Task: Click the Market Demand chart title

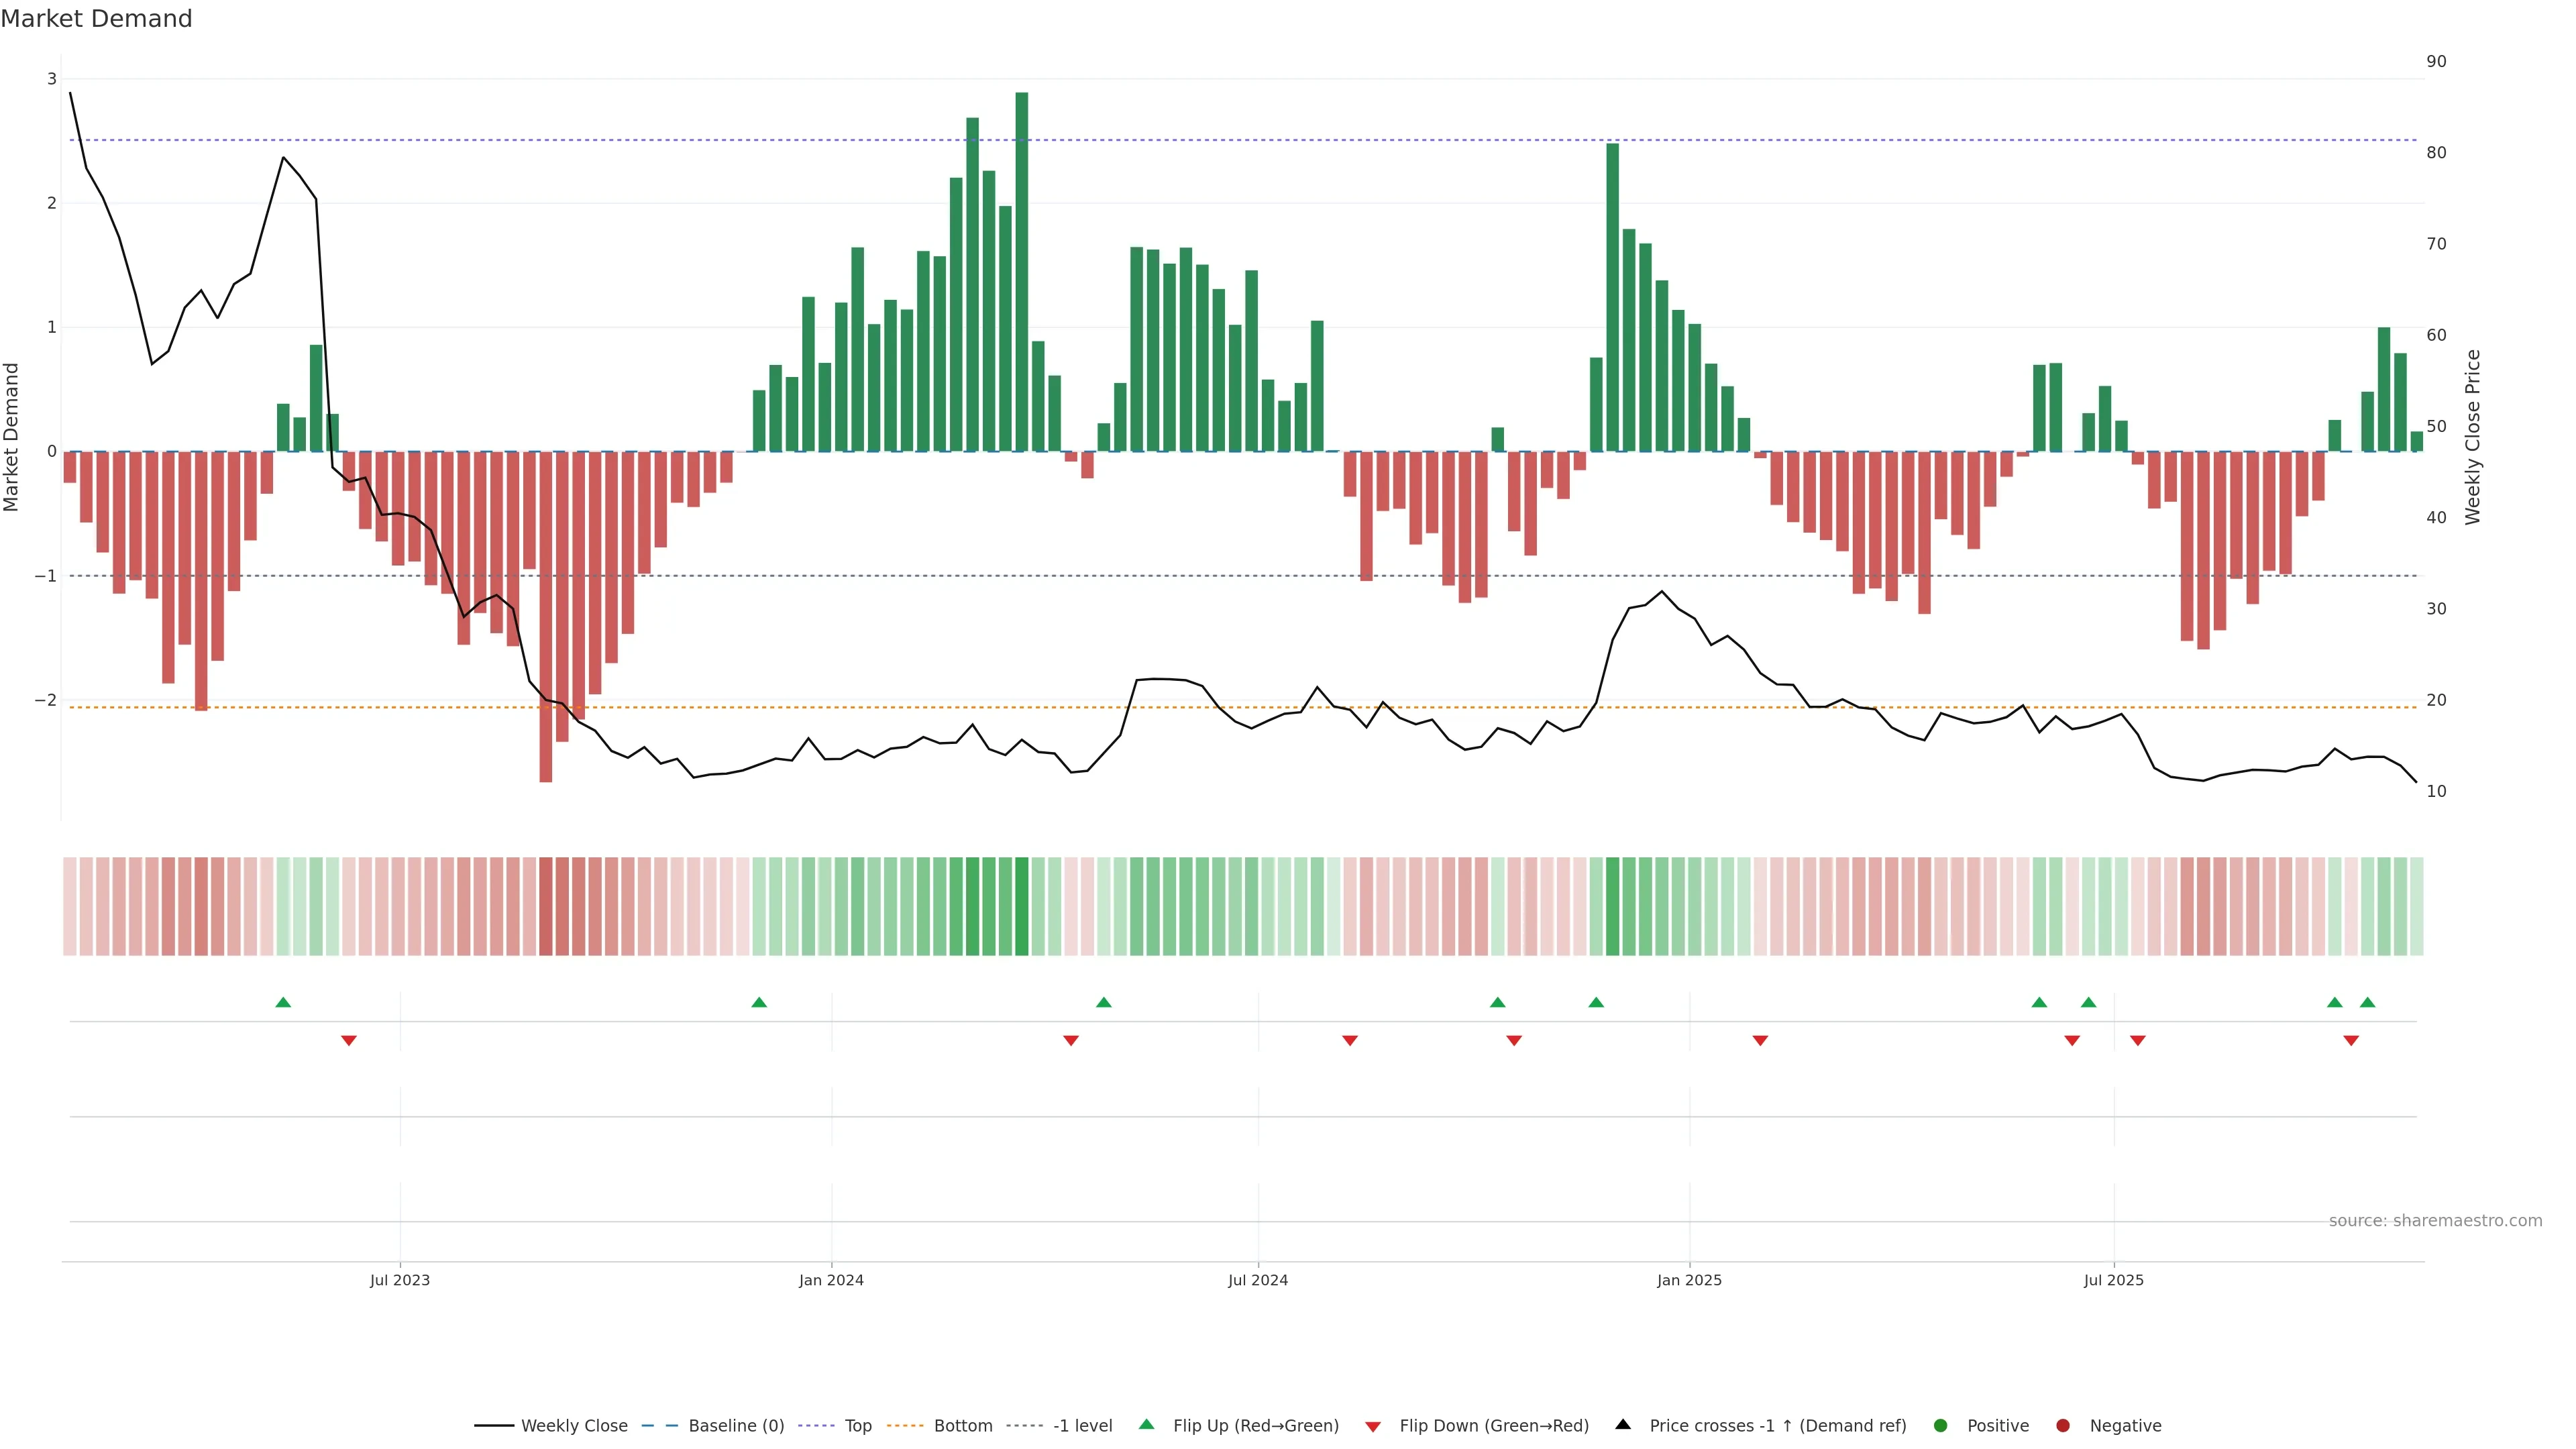Action: [x=96, y=19]
